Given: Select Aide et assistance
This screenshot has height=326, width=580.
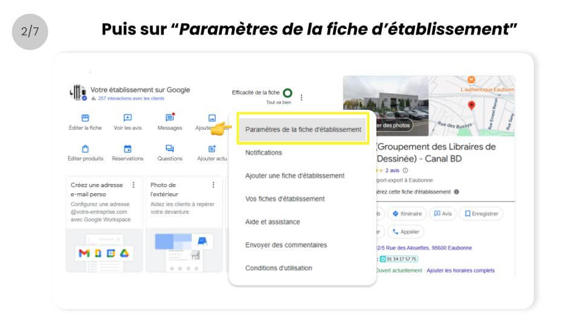Looking at the screenshot, I should [x=272, y=222].
